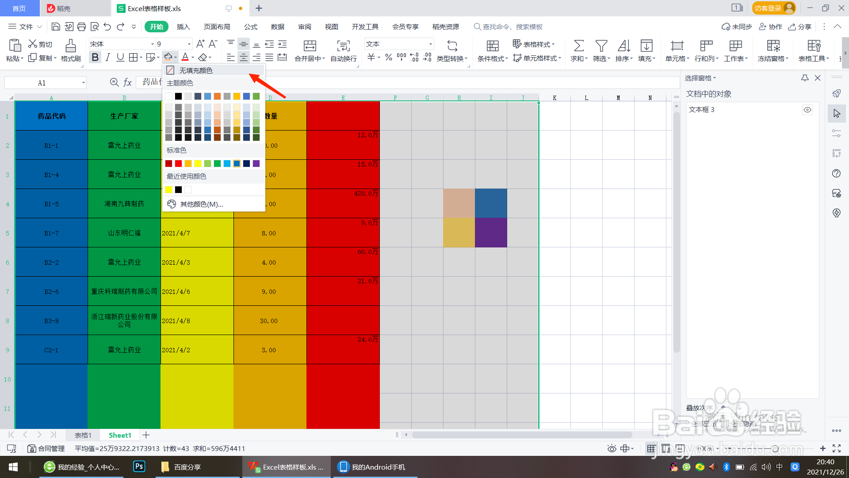Image resolution: width=849 pixels, height=478 pixels.
Task: Open the number format 文本 dropdown
Action: pos(430,44)
